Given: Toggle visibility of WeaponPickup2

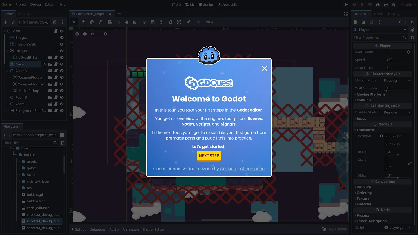Looking at the screenshot, I should click(x=62, y=84).
